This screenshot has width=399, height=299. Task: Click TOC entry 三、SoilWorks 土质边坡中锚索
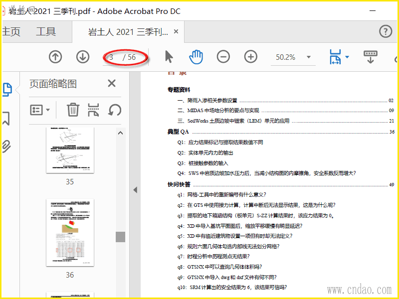[233, 121]
